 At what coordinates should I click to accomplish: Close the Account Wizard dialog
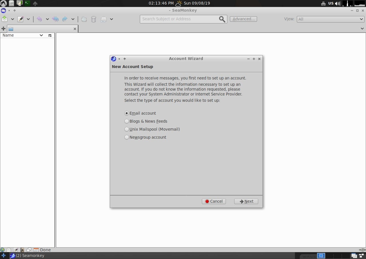coord(259,59)
